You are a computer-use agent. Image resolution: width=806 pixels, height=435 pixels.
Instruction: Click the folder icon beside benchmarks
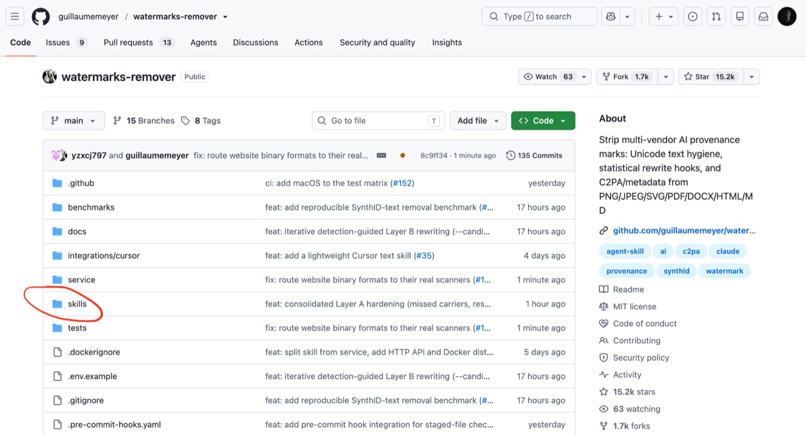[x=57, y=207]
